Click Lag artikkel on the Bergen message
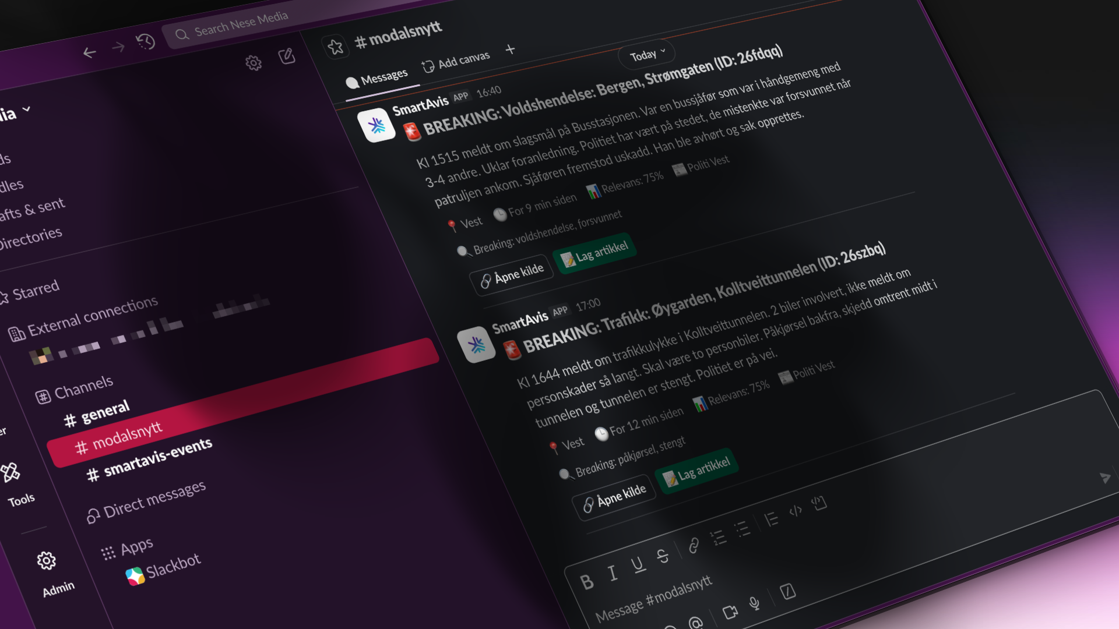 [594, 253]
